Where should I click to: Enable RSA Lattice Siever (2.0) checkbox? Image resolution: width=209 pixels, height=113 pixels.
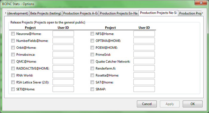[x=13, y=82]
